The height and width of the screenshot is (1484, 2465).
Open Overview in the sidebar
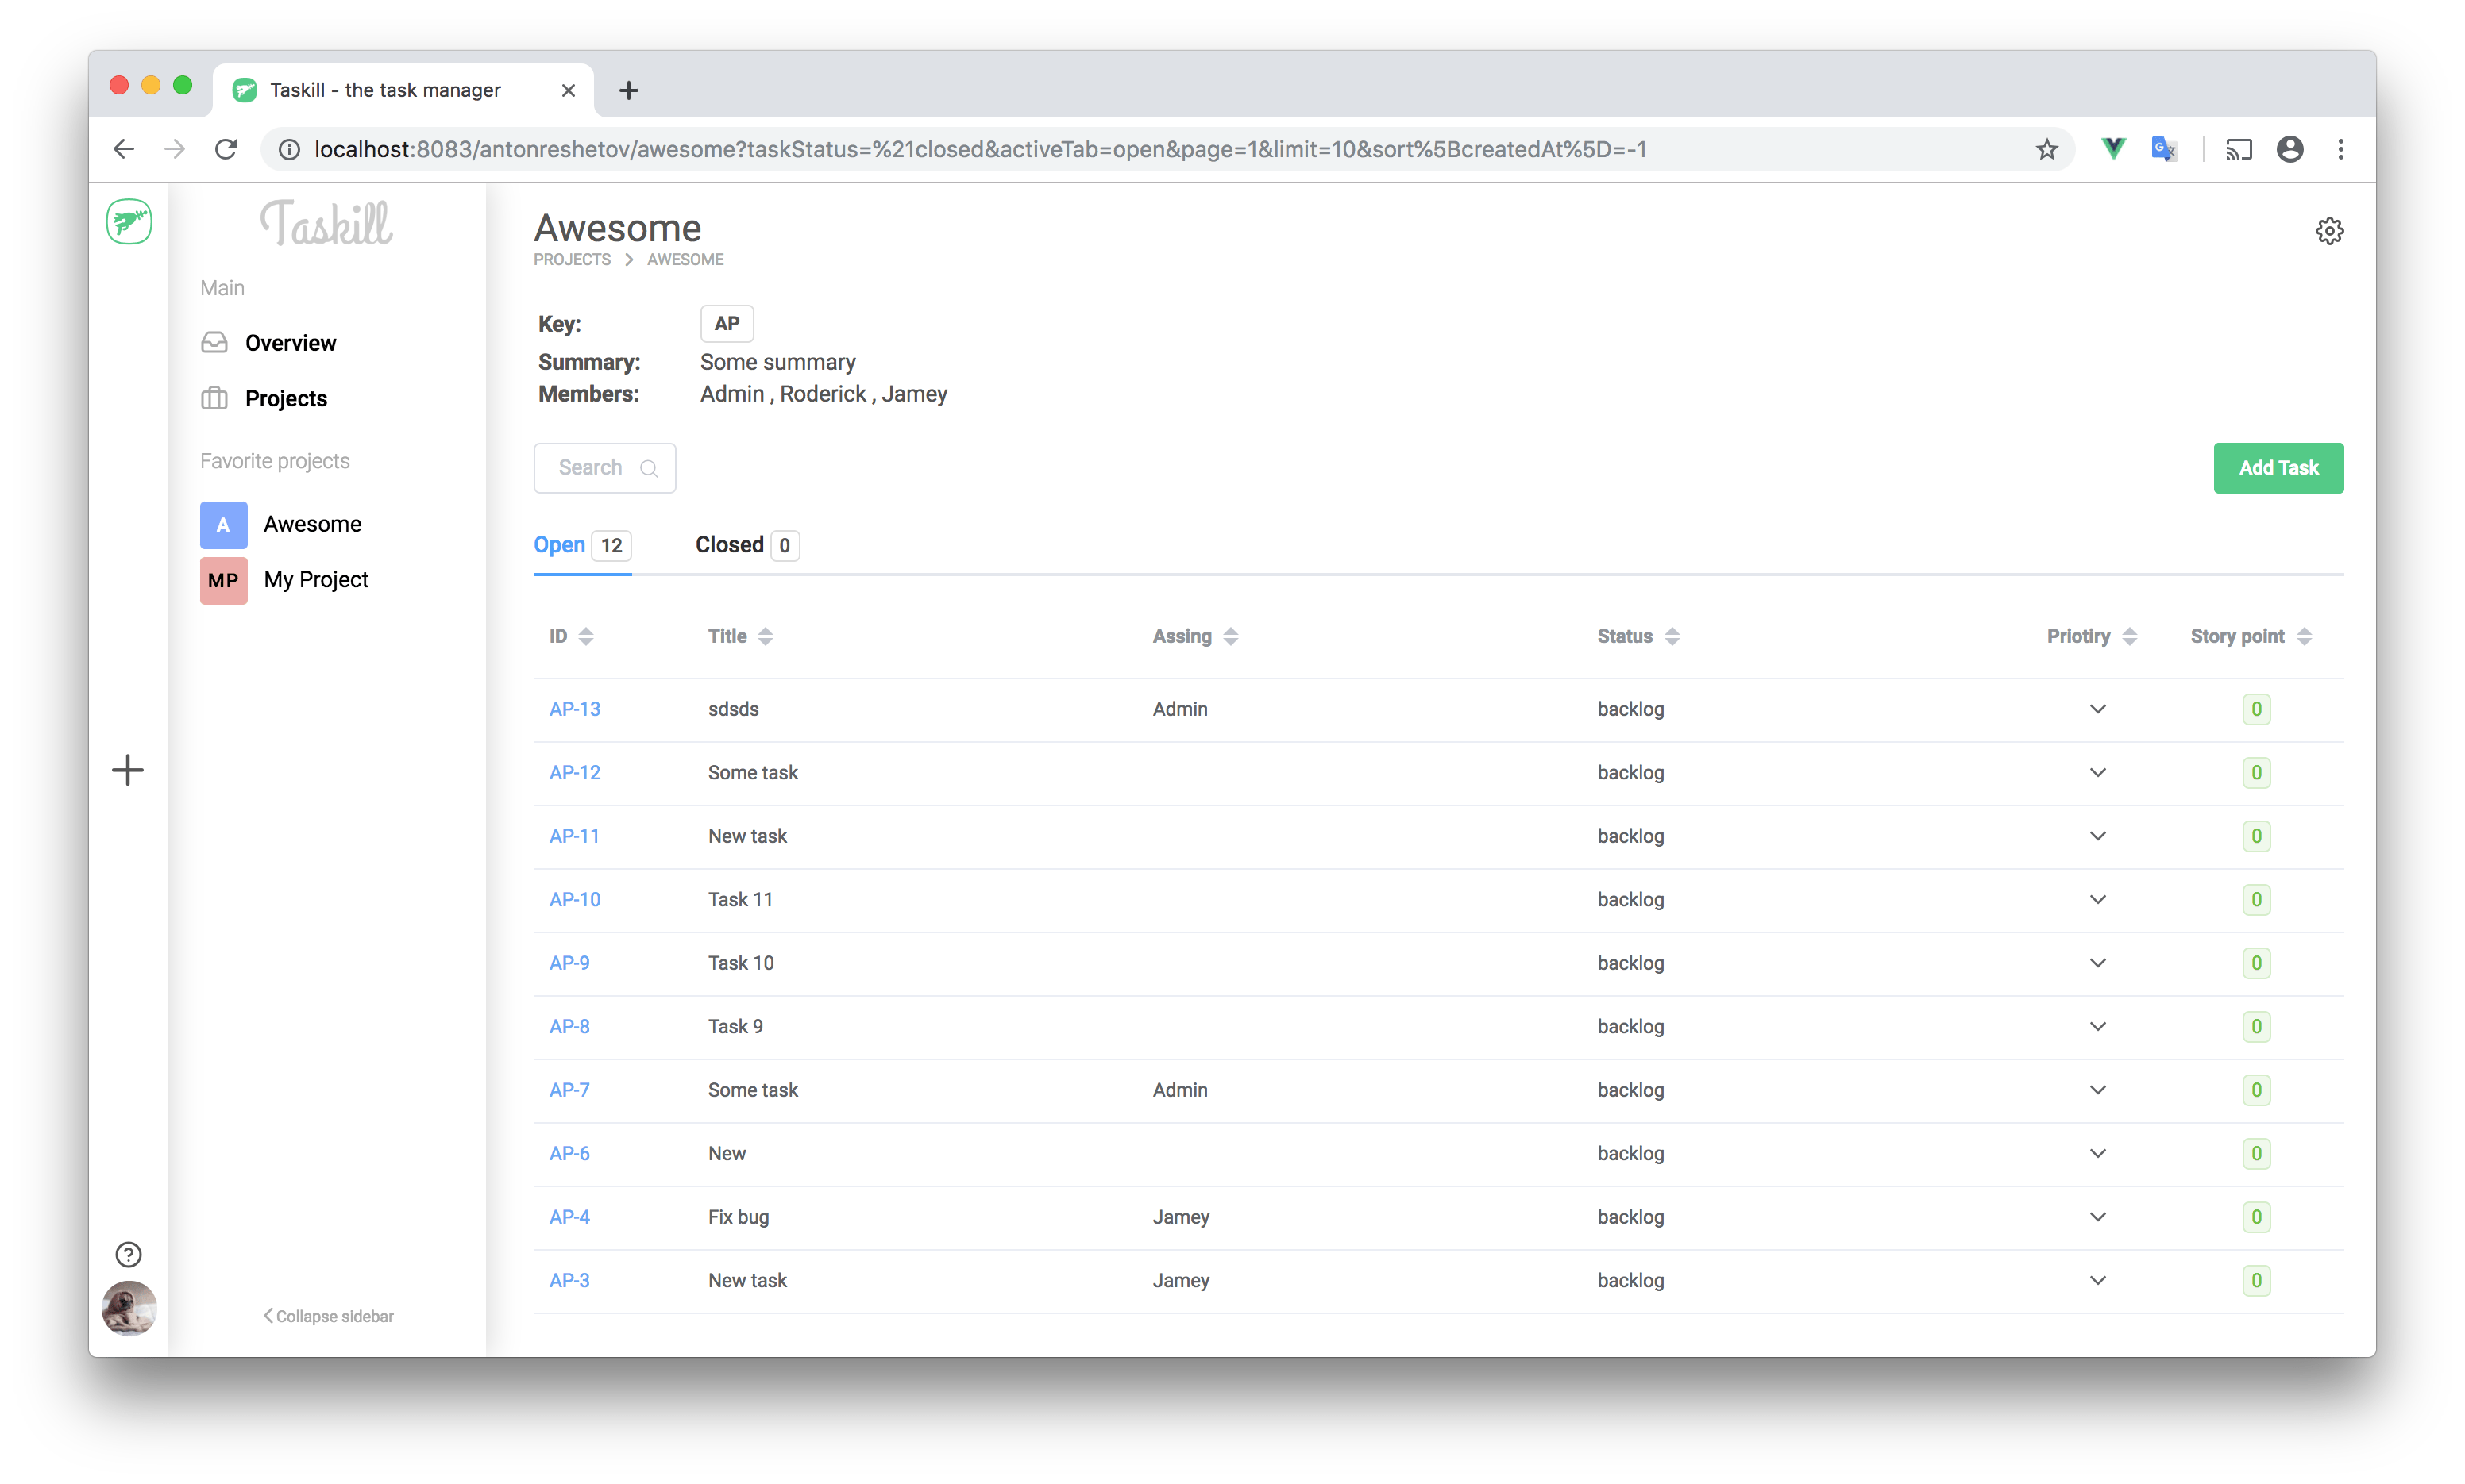pyautogui.click(x=290, y=343)
